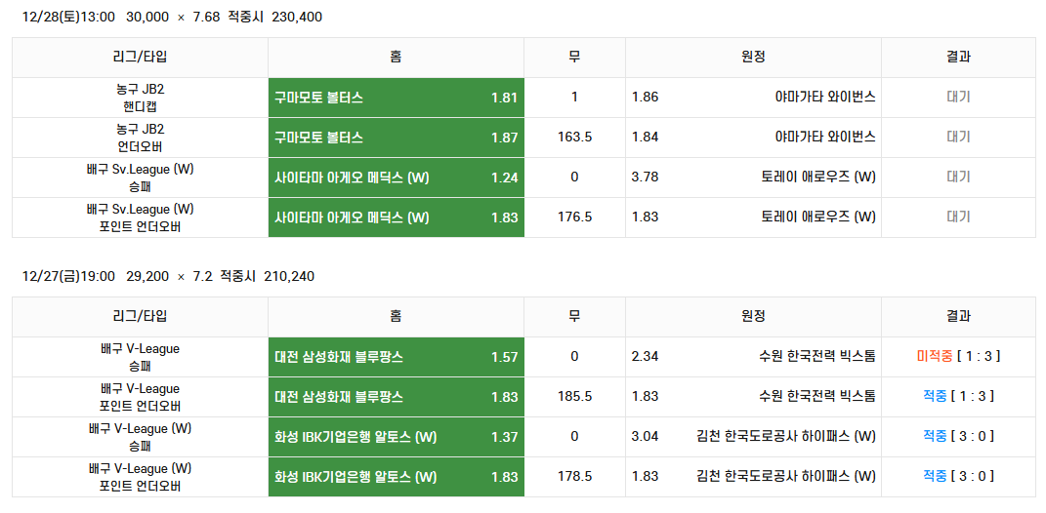The width and height of the screenshot is (1046, 513).
Task: Choose 김천 한국도로공사 하이패스 away odds 3.04
Action: tap(753, 437)
